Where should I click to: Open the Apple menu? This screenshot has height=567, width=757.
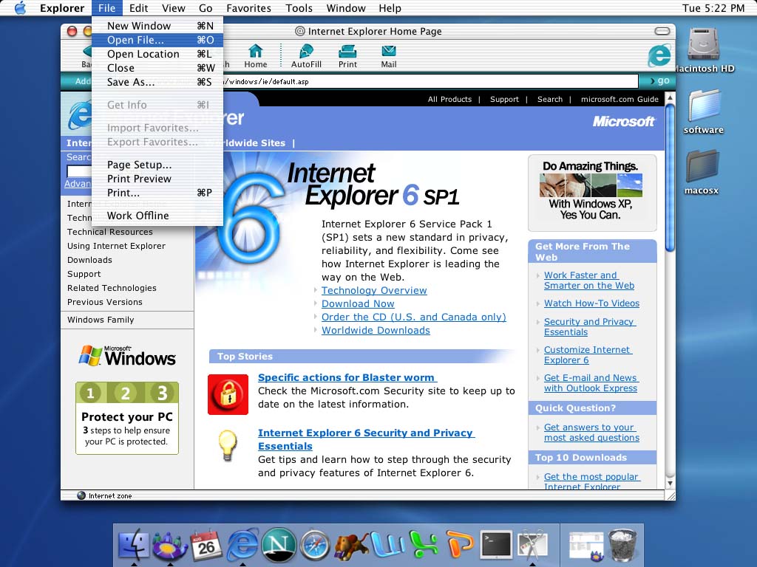click(x=20, y=8)
